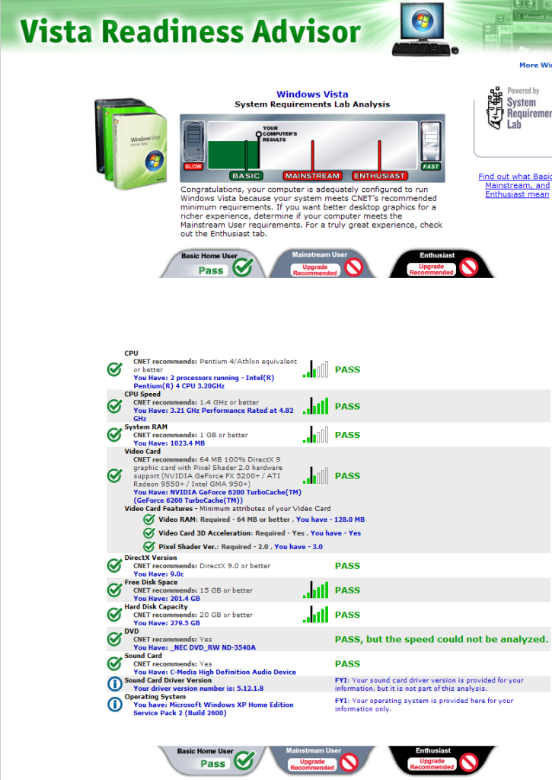Viewport: 552px width, 780px height.
Task: Click the Hard Disk Capacity signal bars indicator
Action: click(316, 614)
